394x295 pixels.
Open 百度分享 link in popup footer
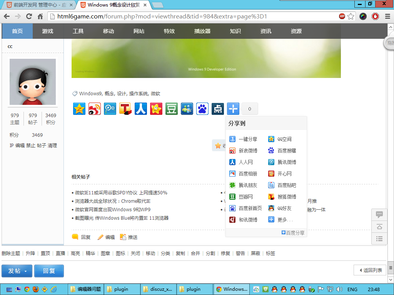click(293, 233)
